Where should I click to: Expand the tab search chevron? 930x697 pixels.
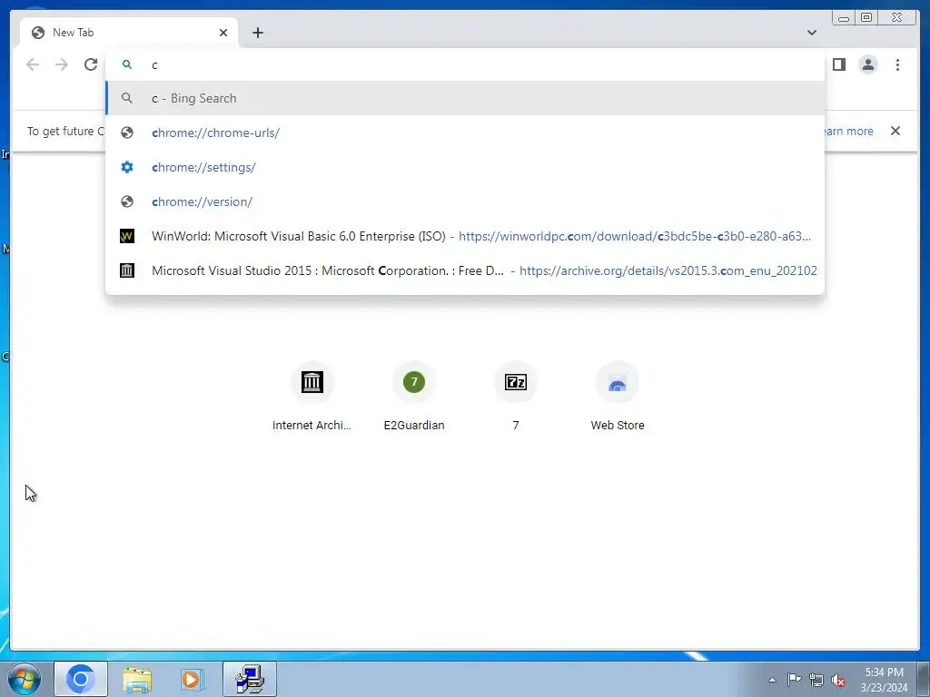(x=811, y=33)
